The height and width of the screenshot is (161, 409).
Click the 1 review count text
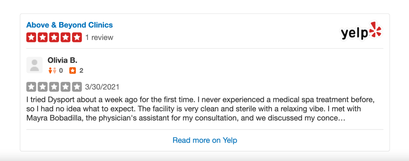click(99, 38)
